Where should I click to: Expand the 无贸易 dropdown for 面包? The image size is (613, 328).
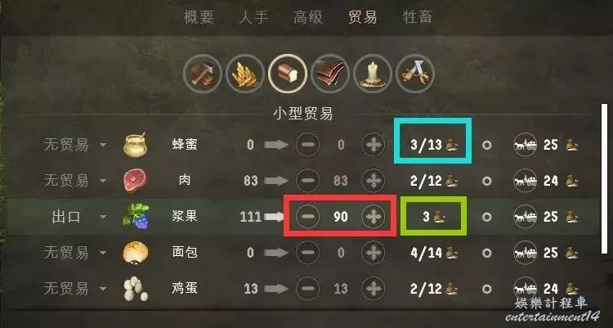pyautogui.click(x=75, y=253)
